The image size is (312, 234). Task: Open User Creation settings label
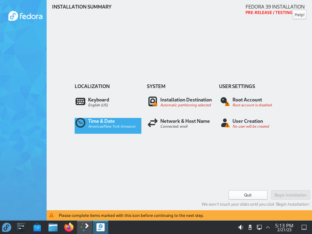click(x=248, y=121)
